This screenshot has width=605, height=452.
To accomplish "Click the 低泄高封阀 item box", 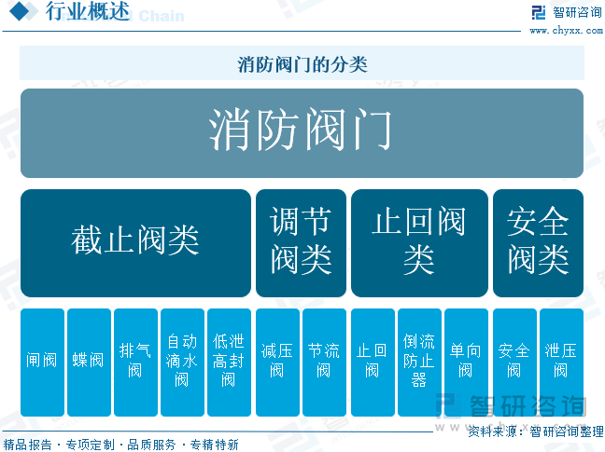I will [229, 363].
